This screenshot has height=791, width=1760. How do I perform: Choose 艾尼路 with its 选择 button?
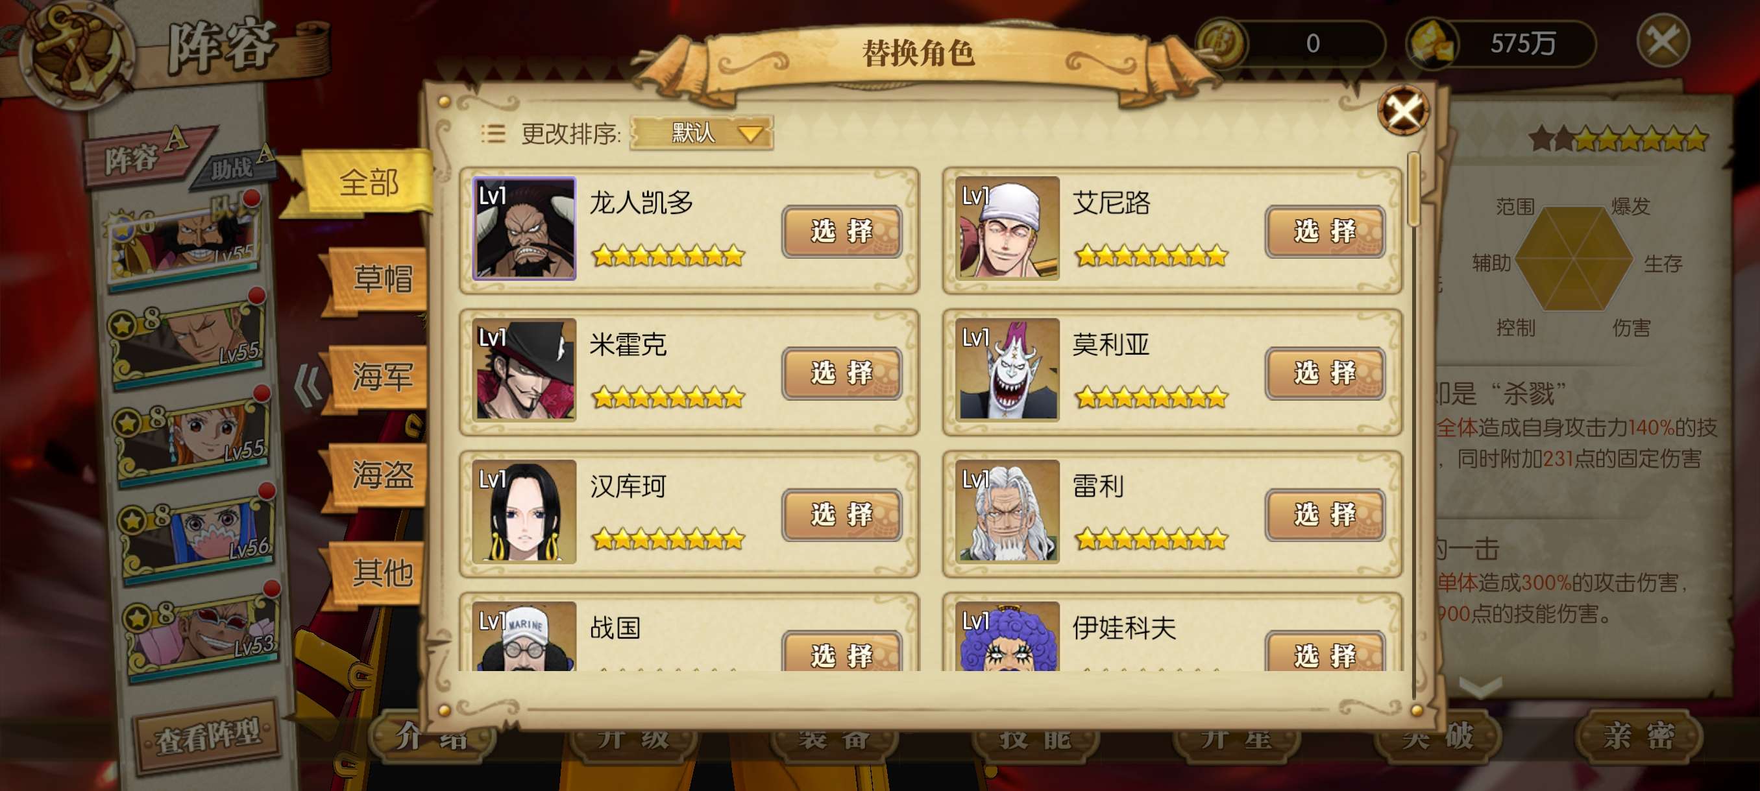pos(1325,231)
